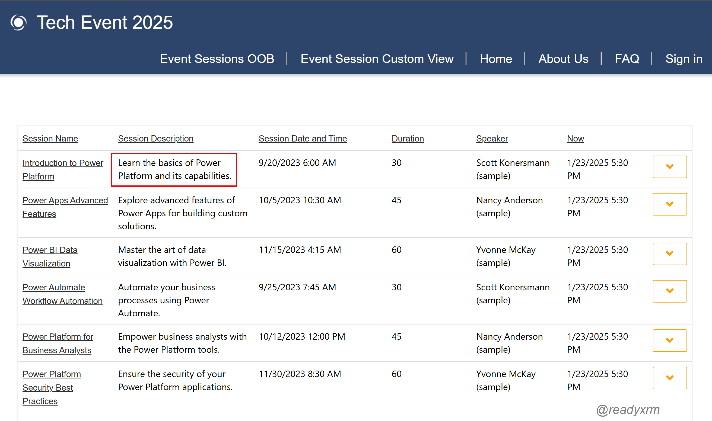
Task: Expand the Power Automate Workflow Automation row
Action: [670, 291]
